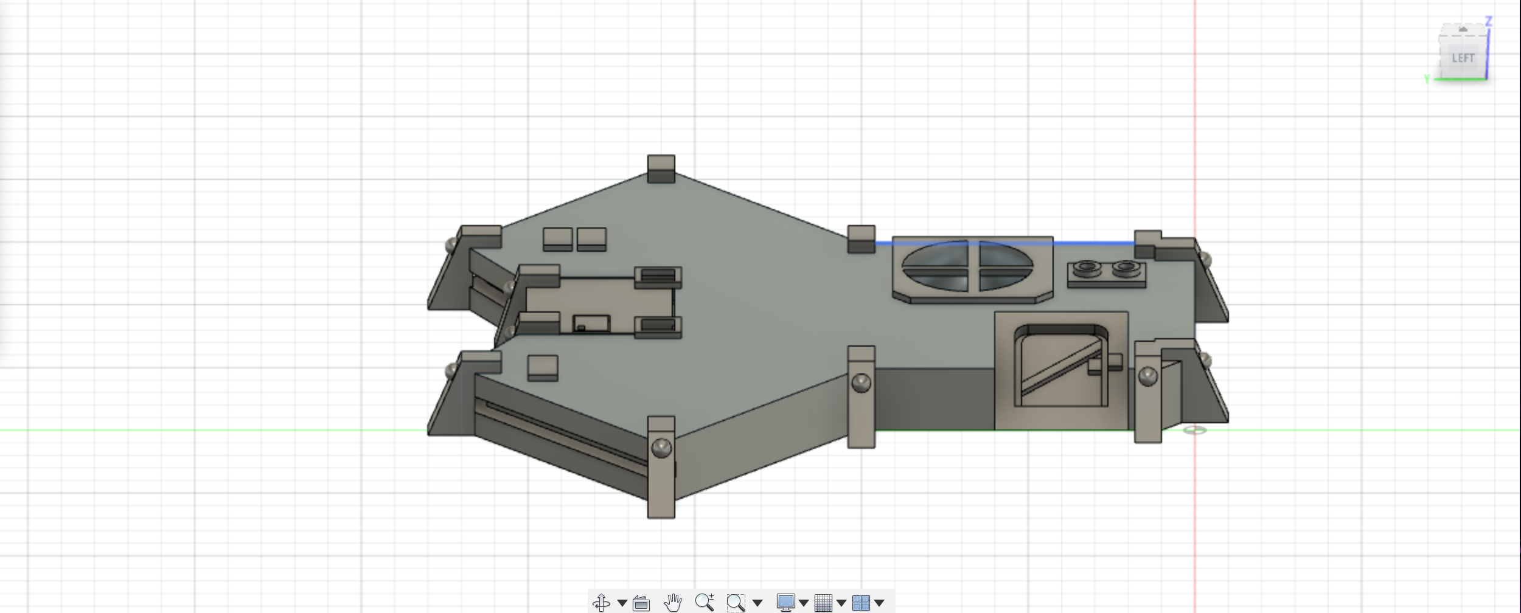The image size is (1521, 613).
Task: Expand the Display Settings dropdown
Action: click(804, 602)
